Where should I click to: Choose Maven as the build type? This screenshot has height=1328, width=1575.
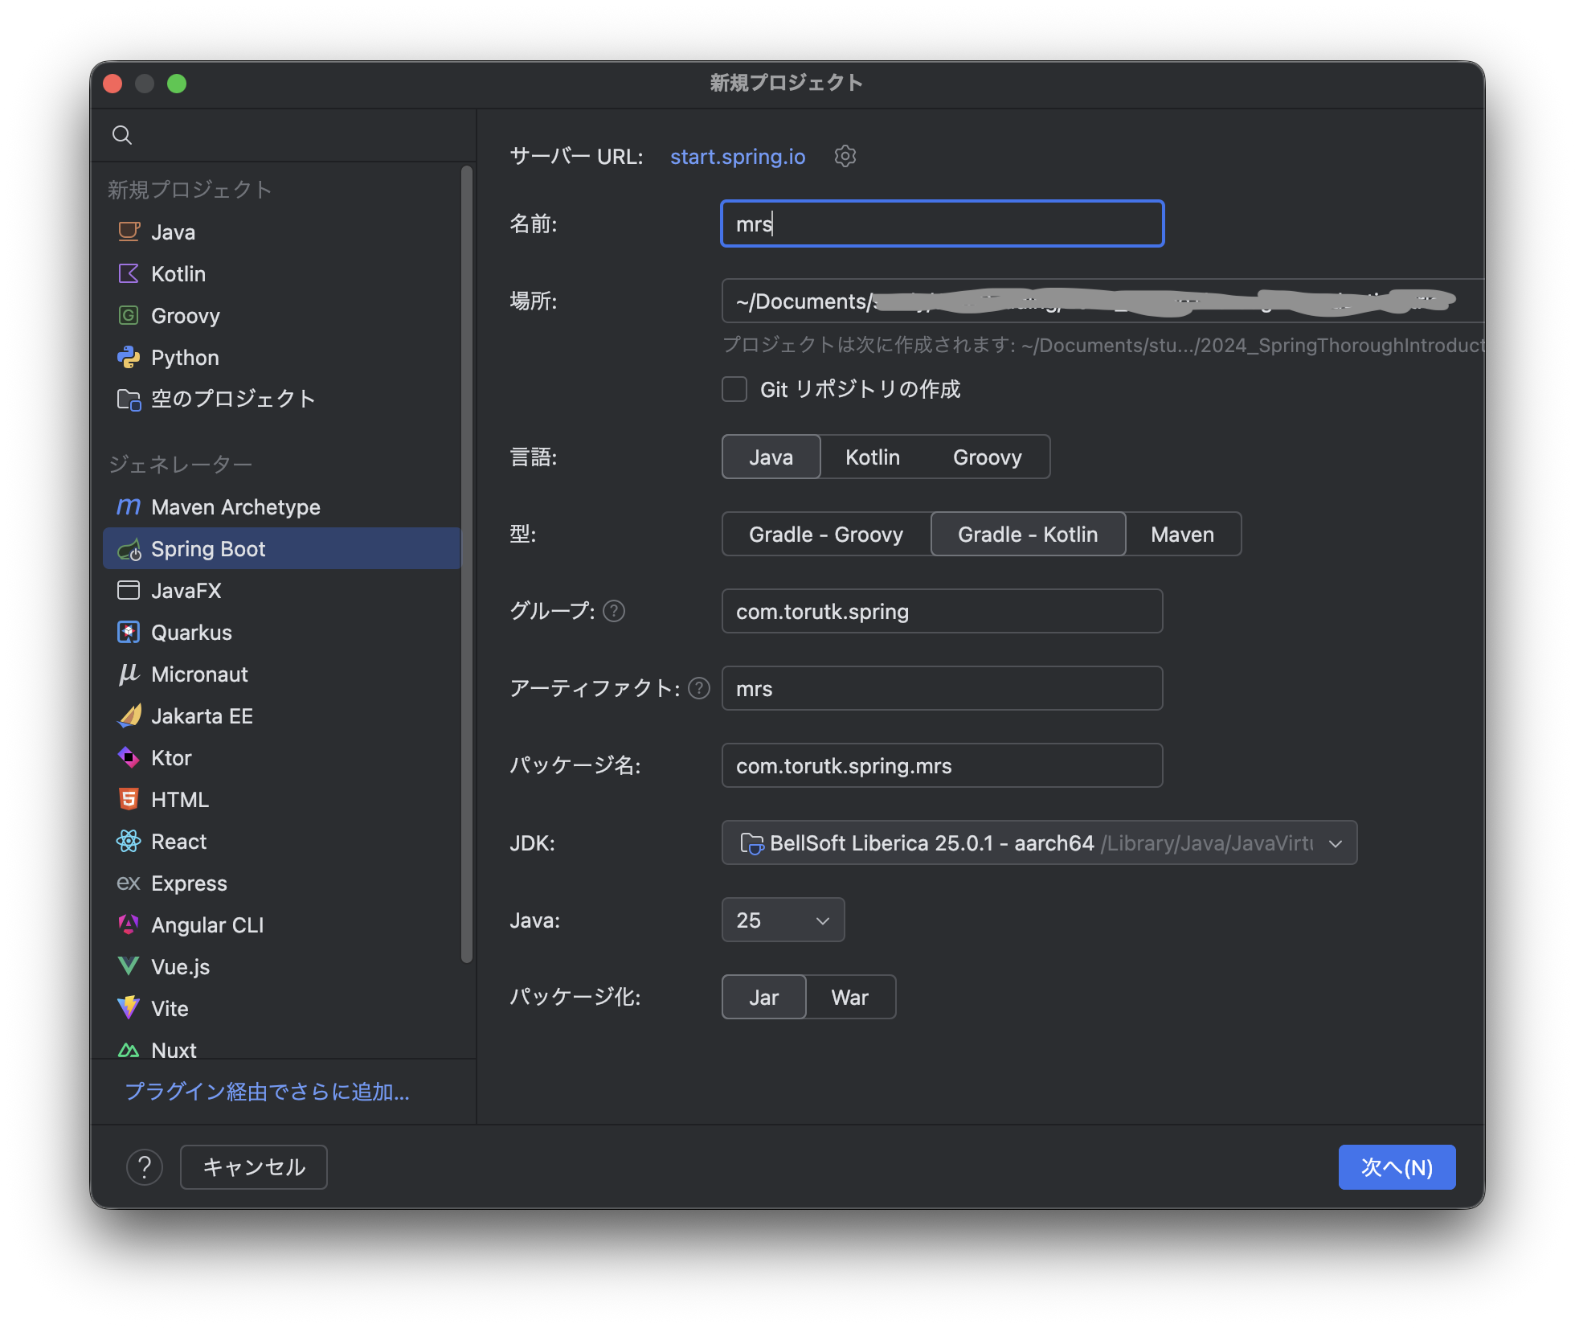click(1182, 535)
